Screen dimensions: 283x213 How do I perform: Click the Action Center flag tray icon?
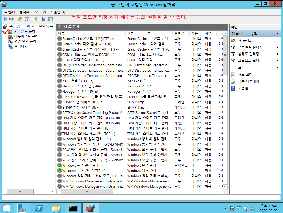232,209
